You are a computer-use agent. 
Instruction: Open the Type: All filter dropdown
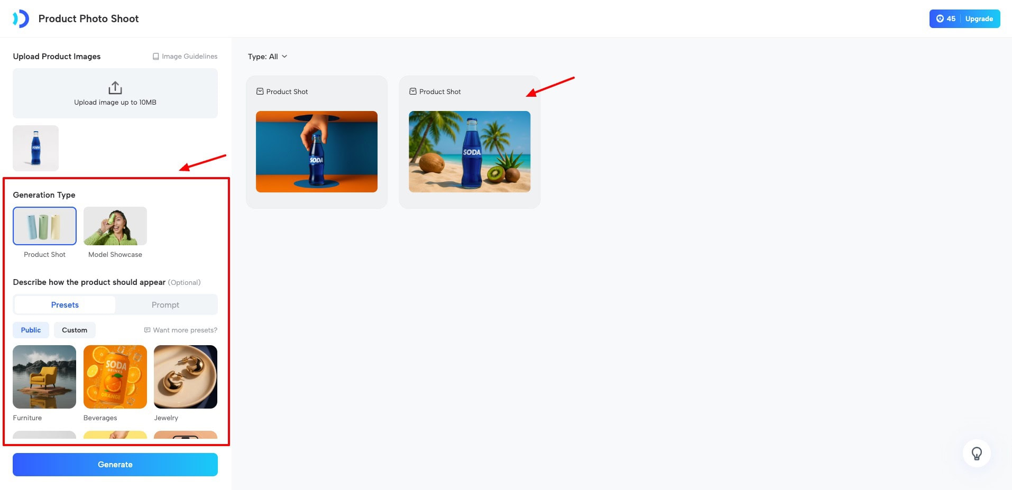click(x=268, y=57)
